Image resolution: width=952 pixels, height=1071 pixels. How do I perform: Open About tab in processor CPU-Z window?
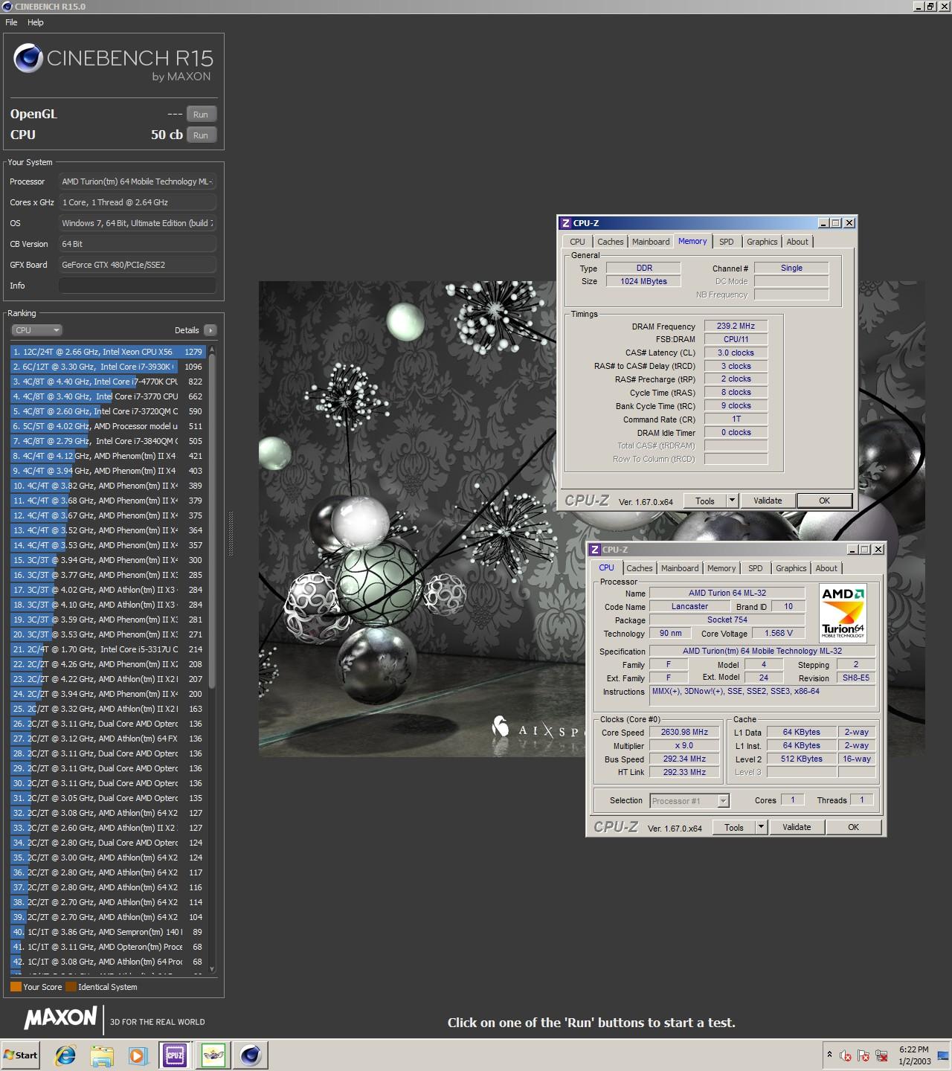826,568
